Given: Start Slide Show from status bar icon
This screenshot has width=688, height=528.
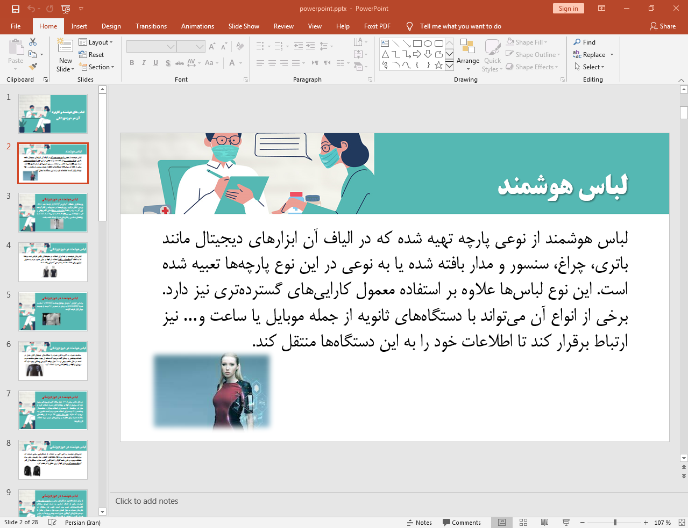Looking at the screenshot, I should (566, 522).
